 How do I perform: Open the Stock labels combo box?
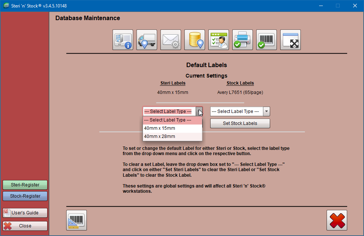pos(240,111)
